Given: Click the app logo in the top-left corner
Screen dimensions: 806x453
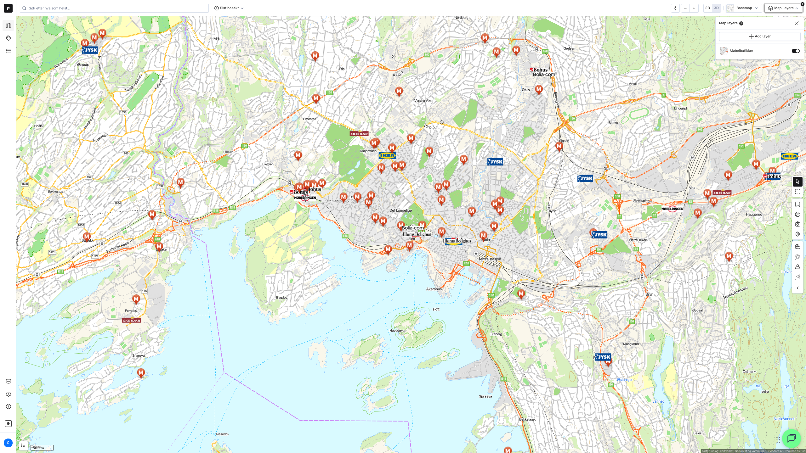Looking at the screenshot, I should (x=8, y=8).
